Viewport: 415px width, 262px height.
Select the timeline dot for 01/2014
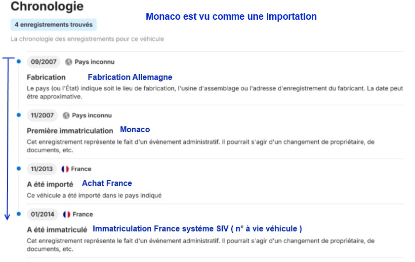point(19,214)
